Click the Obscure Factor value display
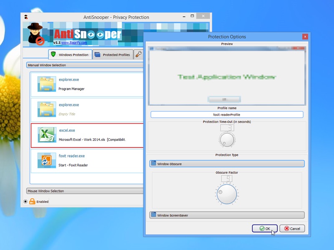 [227, 178]
